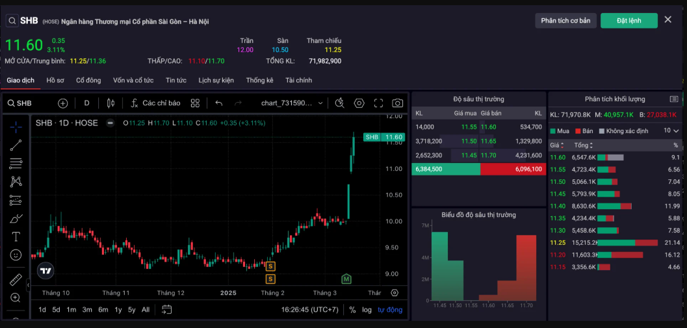Screen dimensions: 687x328
Task: Collapse the drawing toolbar with side arrow
Action: coord(28,285)
